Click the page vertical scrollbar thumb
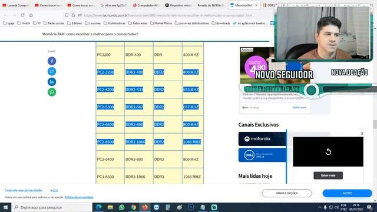Viewport: 377px width, 212px height. tap(375, 124)
